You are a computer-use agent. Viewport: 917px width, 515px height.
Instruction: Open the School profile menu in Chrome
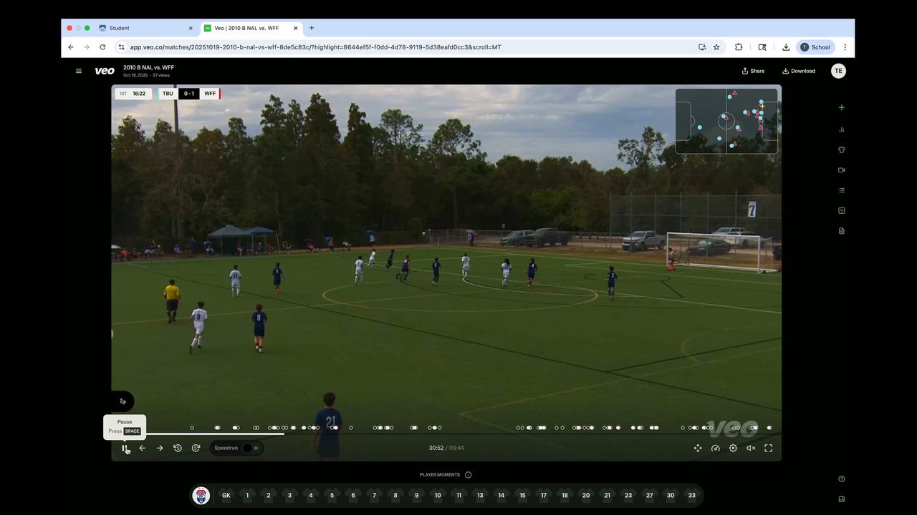pyautogui.click(x=815, y=47)
